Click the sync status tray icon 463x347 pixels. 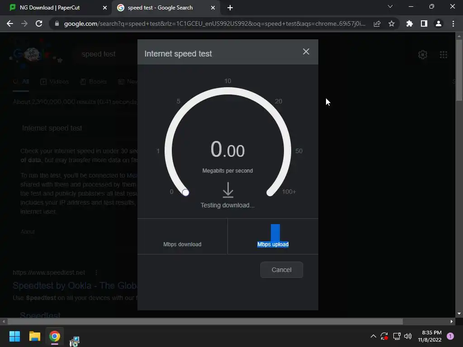384,336
